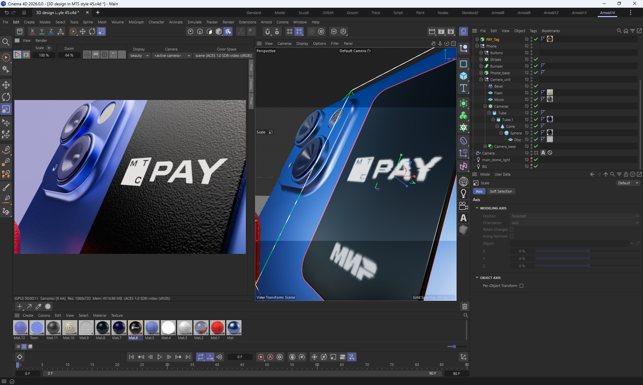The width and height of the screenshot is (643, 385).
Task: Collapse the Camera_unit tree node
Action: click(x=481, y=79)
